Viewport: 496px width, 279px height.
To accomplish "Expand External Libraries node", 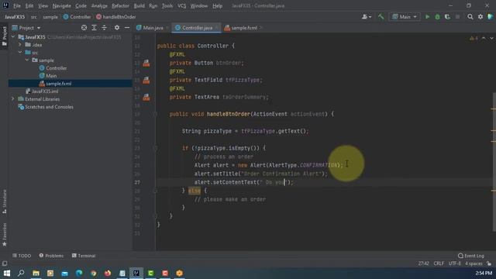I will (x=13, y=99).
